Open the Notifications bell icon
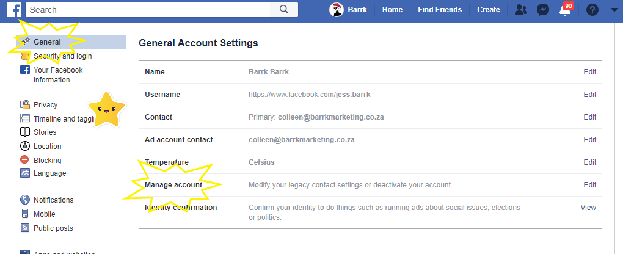Viewport: 623px width, 254px height. (566, 10)
